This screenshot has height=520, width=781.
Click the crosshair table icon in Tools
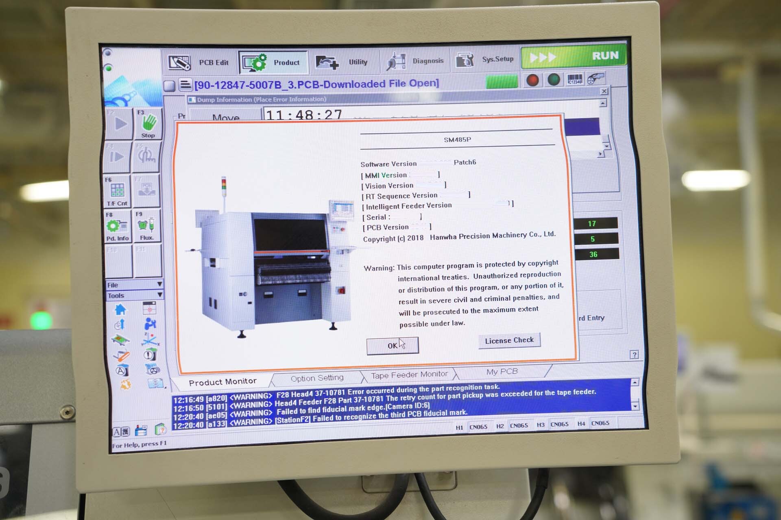[149, 309]
